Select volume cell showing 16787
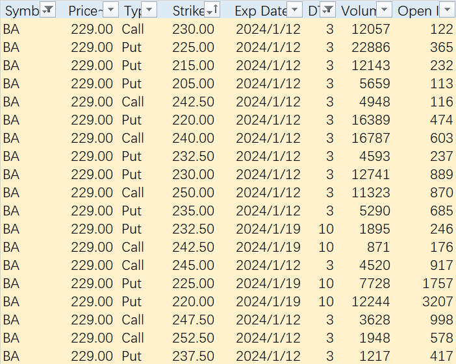 (x=371, y=138)
